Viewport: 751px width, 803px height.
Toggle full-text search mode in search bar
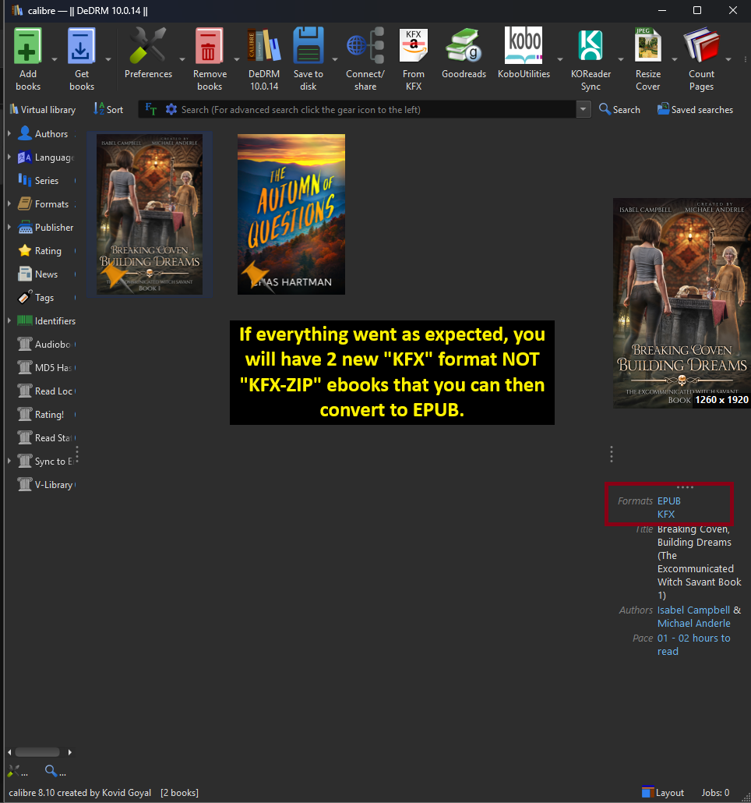[x=150, y=109]
